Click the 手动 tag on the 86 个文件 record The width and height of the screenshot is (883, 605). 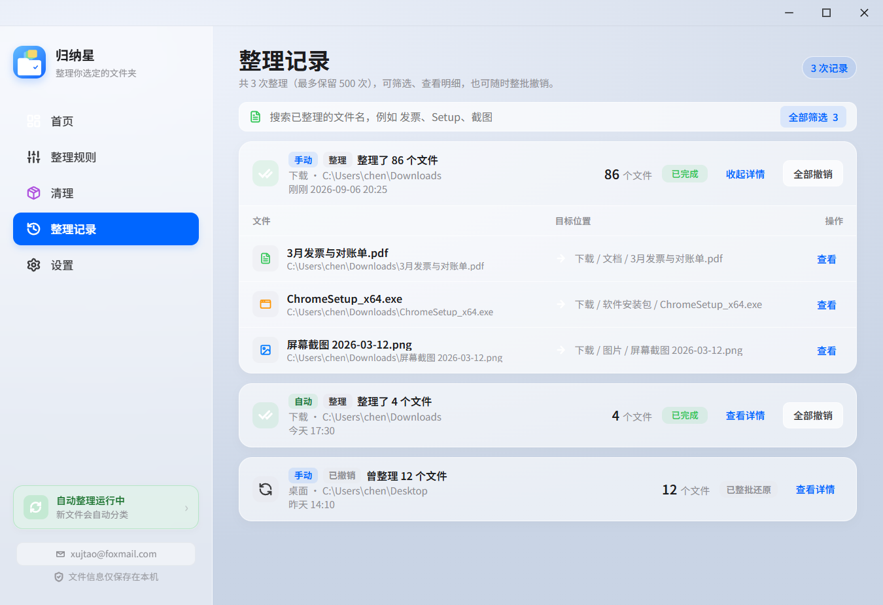pyautogui.click(x=303, y=160)
